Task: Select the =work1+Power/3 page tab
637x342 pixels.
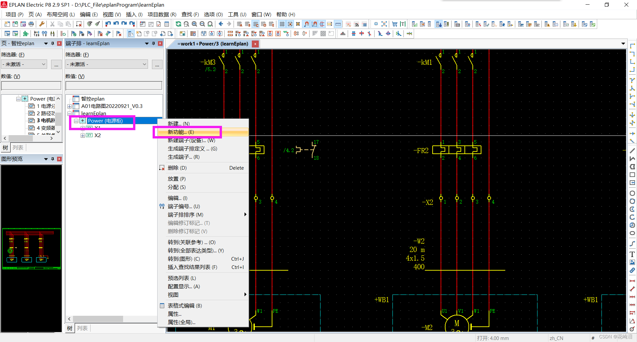Action: pyautogui.click(x=212, y=44)
